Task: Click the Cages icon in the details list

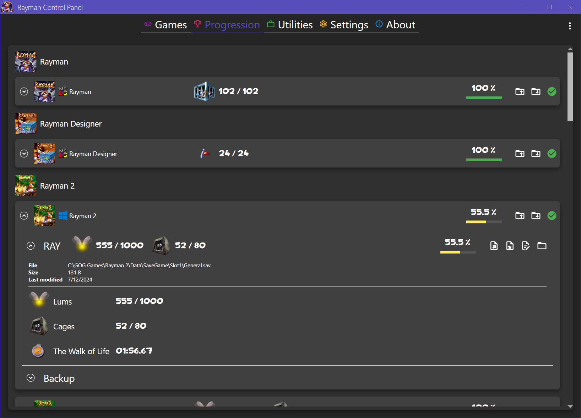Action: [x=39, y=326]
